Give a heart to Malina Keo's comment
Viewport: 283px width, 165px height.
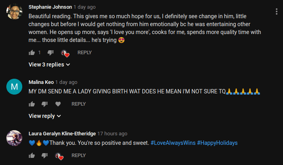(x=58, y=104)
